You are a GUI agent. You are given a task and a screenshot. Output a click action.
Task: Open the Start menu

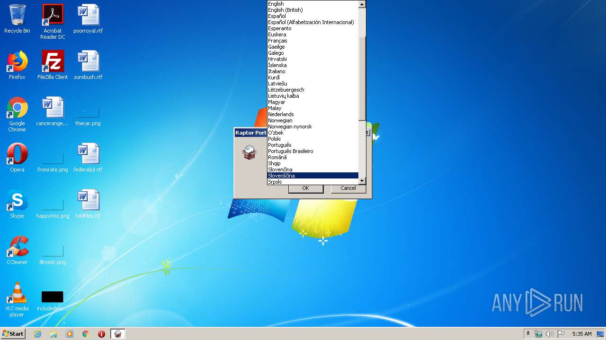(x=13, y=334)
